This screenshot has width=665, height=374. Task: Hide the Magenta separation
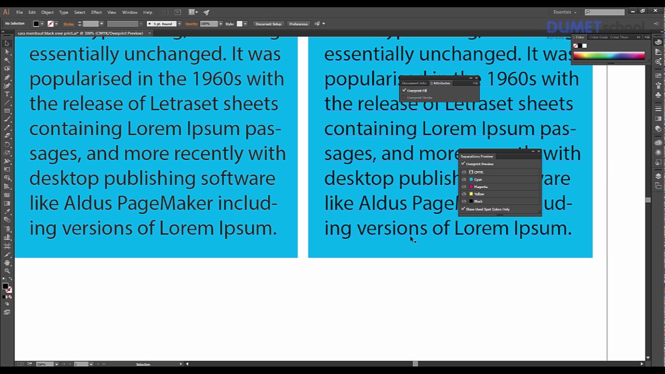[464, 186]
